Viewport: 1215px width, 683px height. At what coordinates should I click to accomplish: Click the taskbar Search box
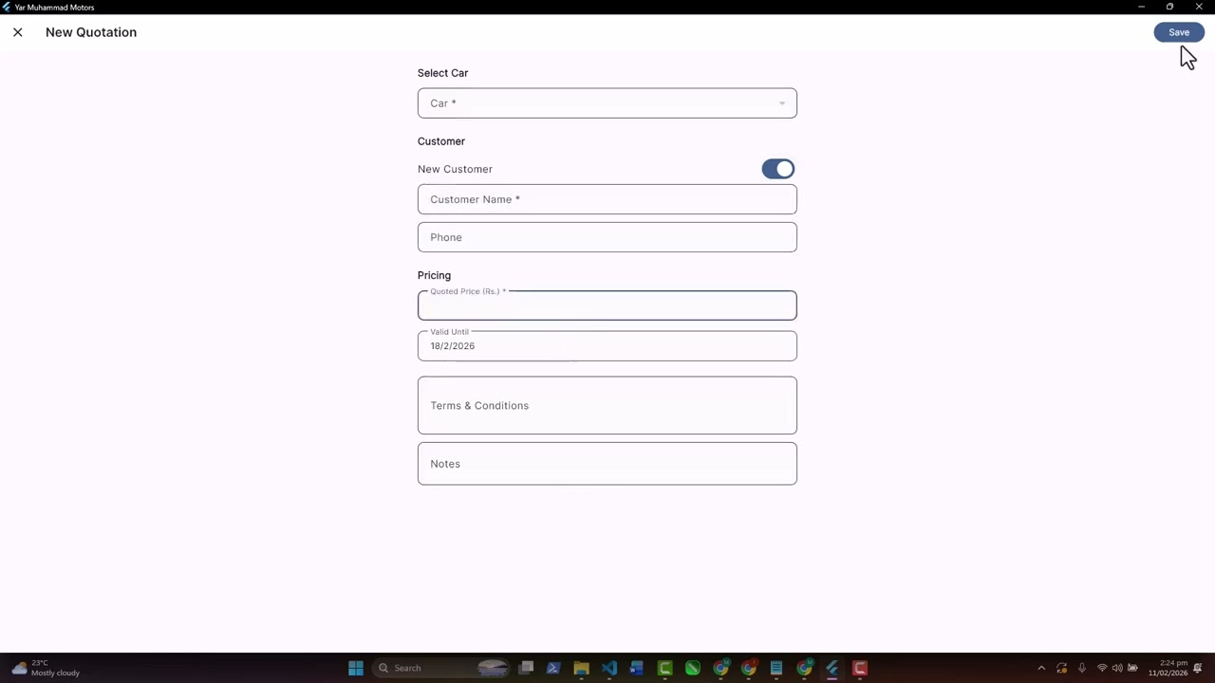pyautogui.click(x=441, y=668)
